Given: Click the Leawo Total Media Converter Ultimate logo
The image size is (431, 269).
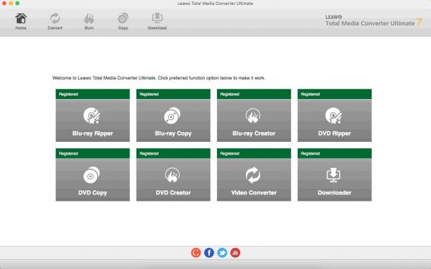Looking at the screenshot, I should (x=373, y=21).
